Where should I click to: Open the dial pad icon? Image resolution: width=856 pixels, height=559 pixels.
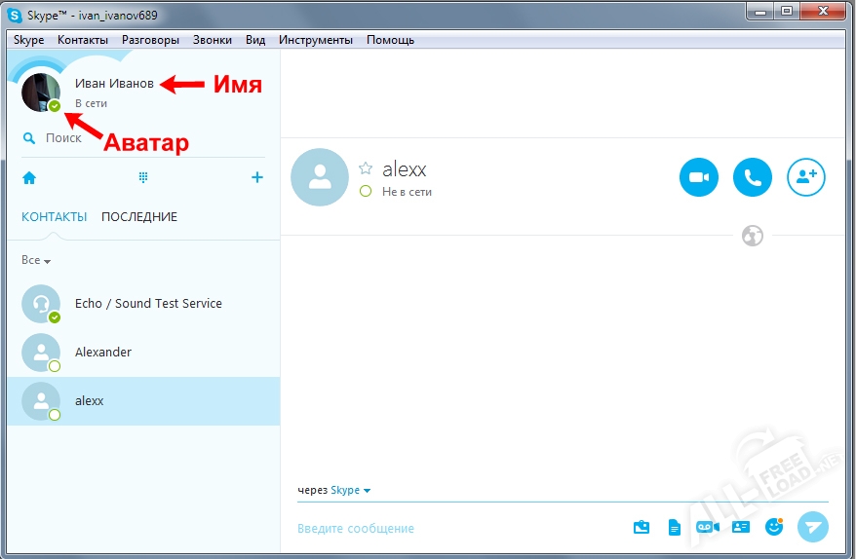click(143, 177)
